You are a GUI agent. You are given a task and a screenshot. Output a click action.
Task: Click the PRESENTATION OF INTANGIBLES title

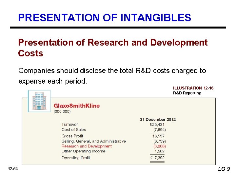105,17
